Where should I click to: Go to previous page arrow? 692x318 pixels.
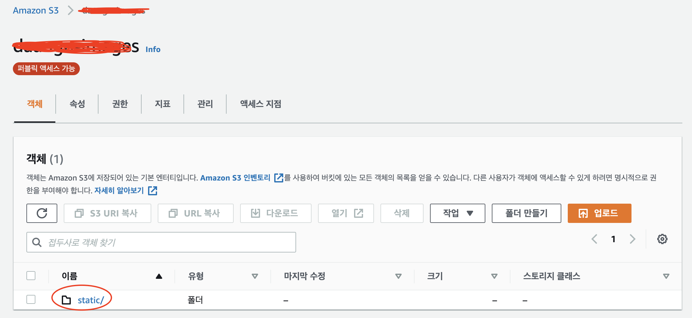click(x=594, y=239)
